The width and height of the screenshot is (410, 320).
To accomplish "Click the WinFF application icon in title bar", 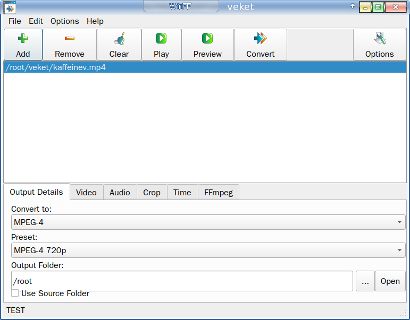I will (10, 7).
